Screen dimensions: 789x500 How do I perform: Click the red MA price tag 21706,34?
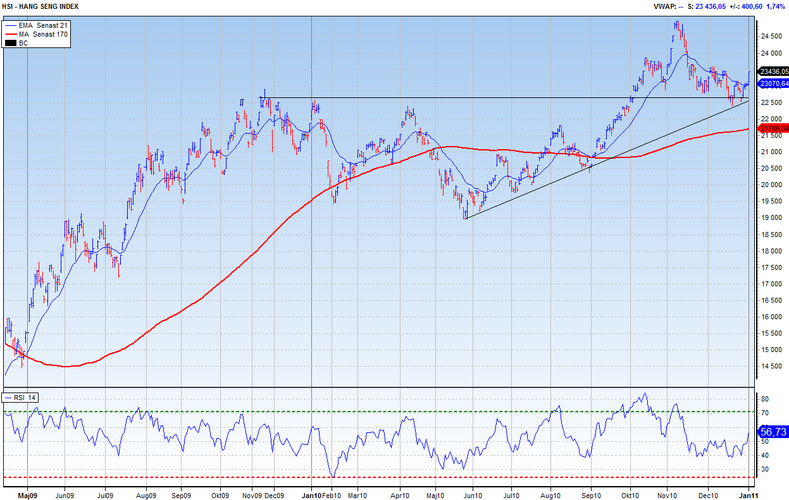[774, 129]
